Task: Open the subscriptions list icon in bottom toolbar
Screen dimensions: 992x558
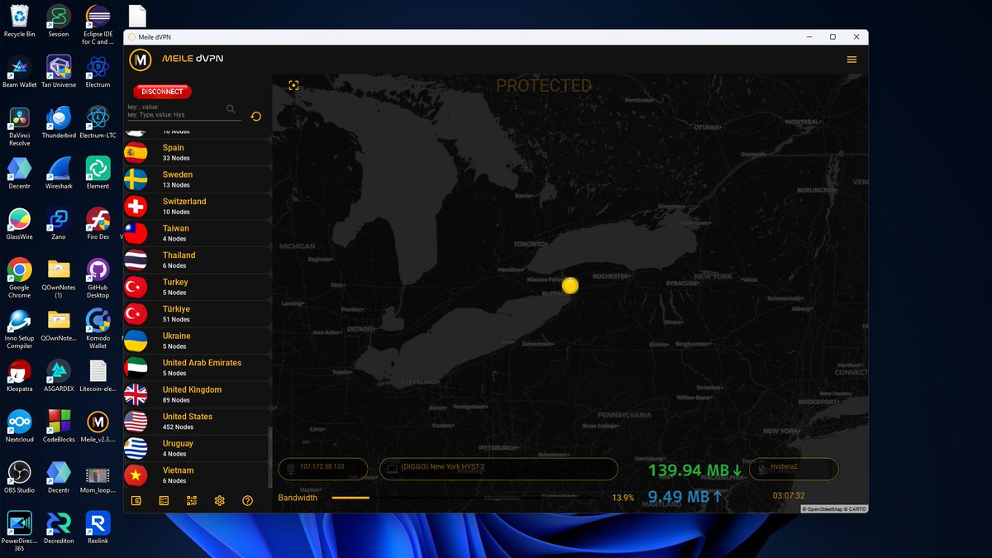Action: pos(164,500)
